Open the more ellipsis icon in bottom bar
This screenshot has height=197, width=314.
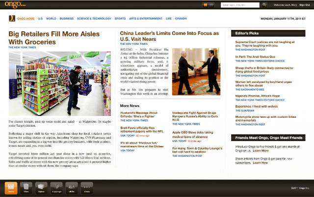[87, 188]
